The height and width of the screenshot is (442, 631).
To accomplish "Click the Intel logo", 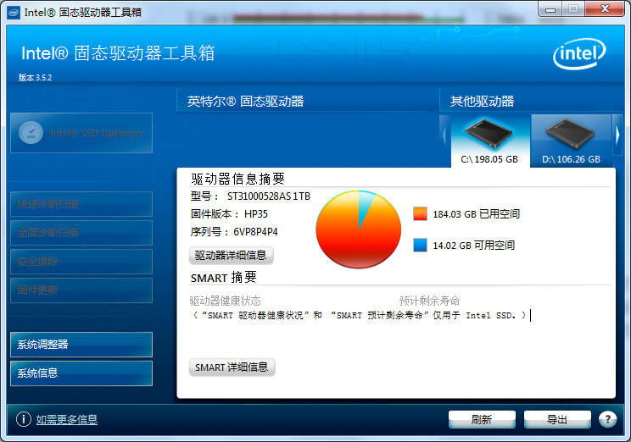I will click(579, 56).
